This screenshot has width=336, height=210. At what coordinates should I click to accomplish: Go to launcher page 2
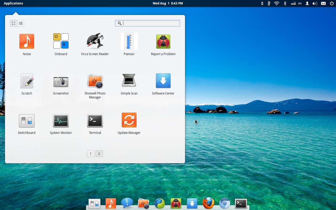(99, 154)
